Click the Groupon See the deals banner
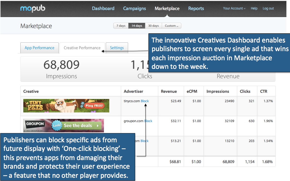Screen dimensions: 290x181 pyautogui.click(x=64, y=126)
